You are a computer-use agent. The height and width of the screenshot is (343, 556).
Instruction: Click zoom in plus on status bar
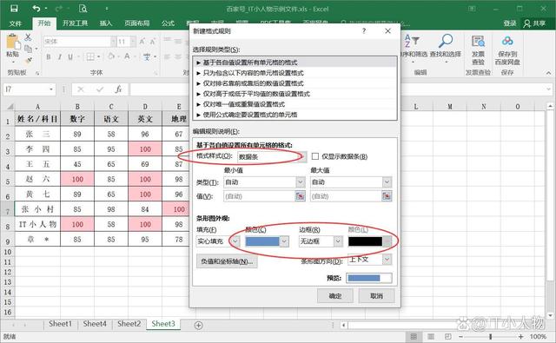click(x=520, y=336)
